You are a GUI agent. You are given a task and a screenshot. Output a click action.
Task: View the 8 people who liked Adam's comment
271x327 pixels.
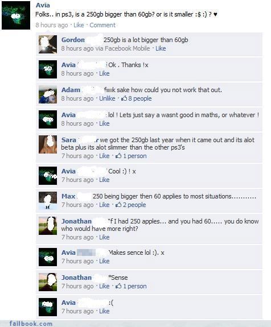(x=140, y=98)
